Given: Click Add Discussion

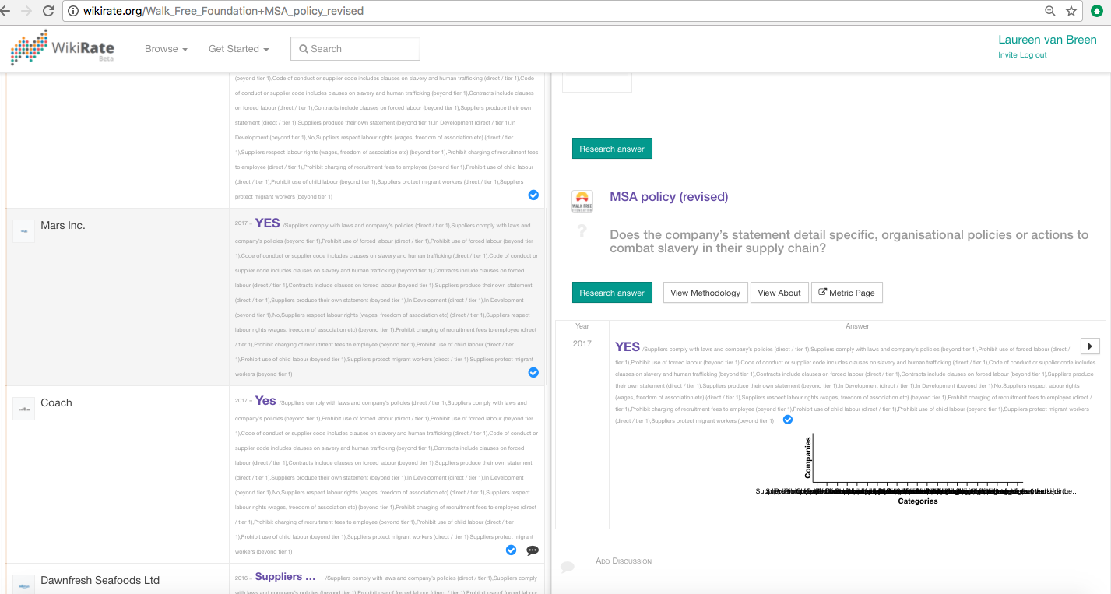Looking at the screenshot, I should pyautogui.click(x=624, y=561).
